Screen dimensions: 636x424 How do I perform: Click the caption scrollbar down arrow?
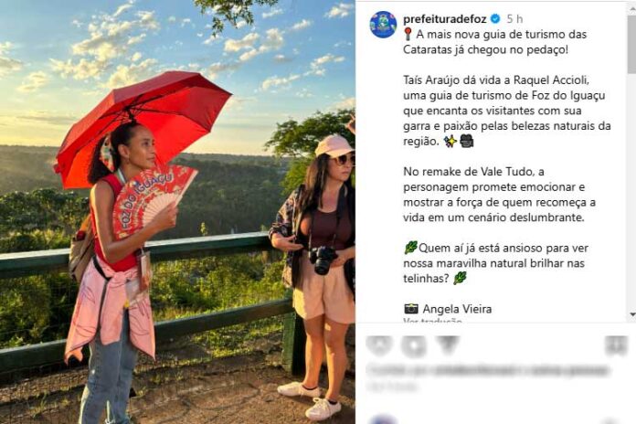coord(632,314)
